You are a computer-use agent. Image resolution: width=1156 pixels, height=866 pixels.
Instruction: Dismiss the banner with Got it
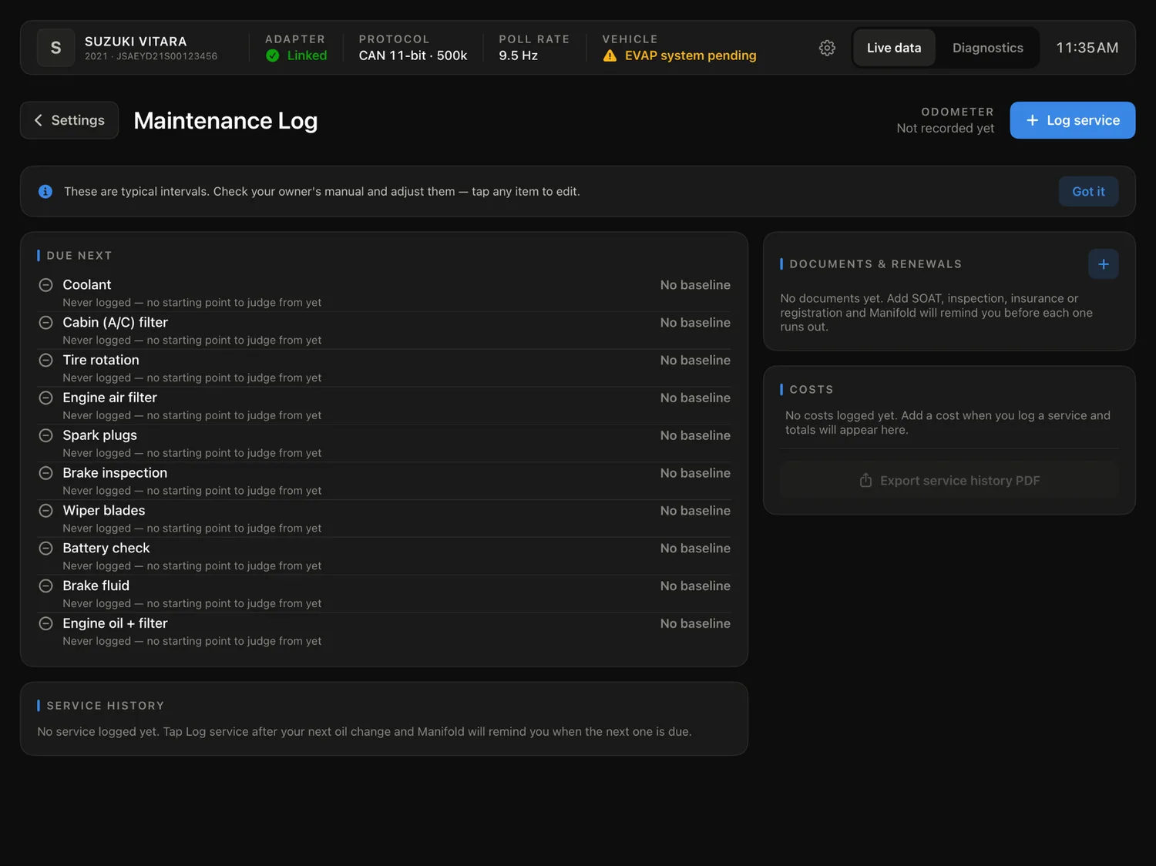(1088, 191)
